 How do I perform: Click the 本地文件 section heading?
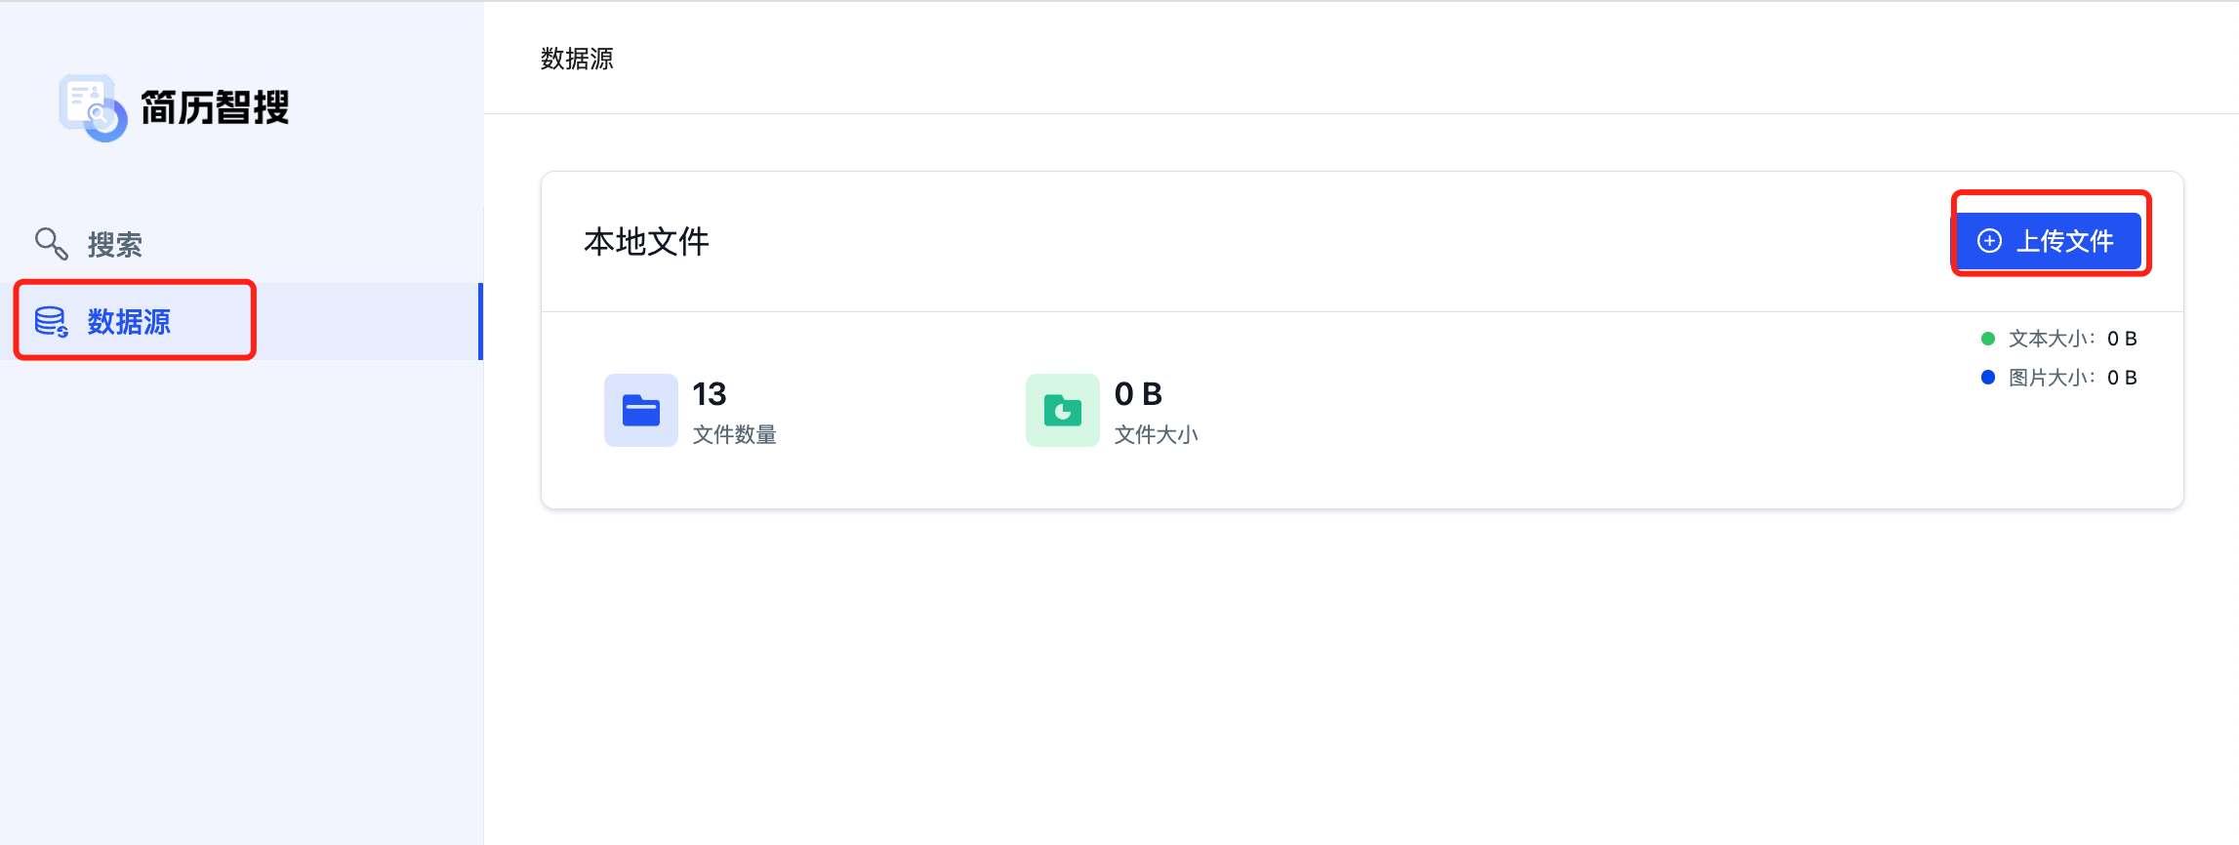coord(646,241)
